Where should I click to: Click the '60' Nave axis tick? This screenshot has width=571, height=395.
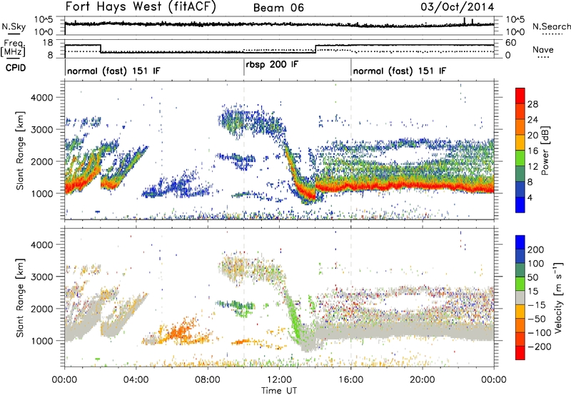510,43
